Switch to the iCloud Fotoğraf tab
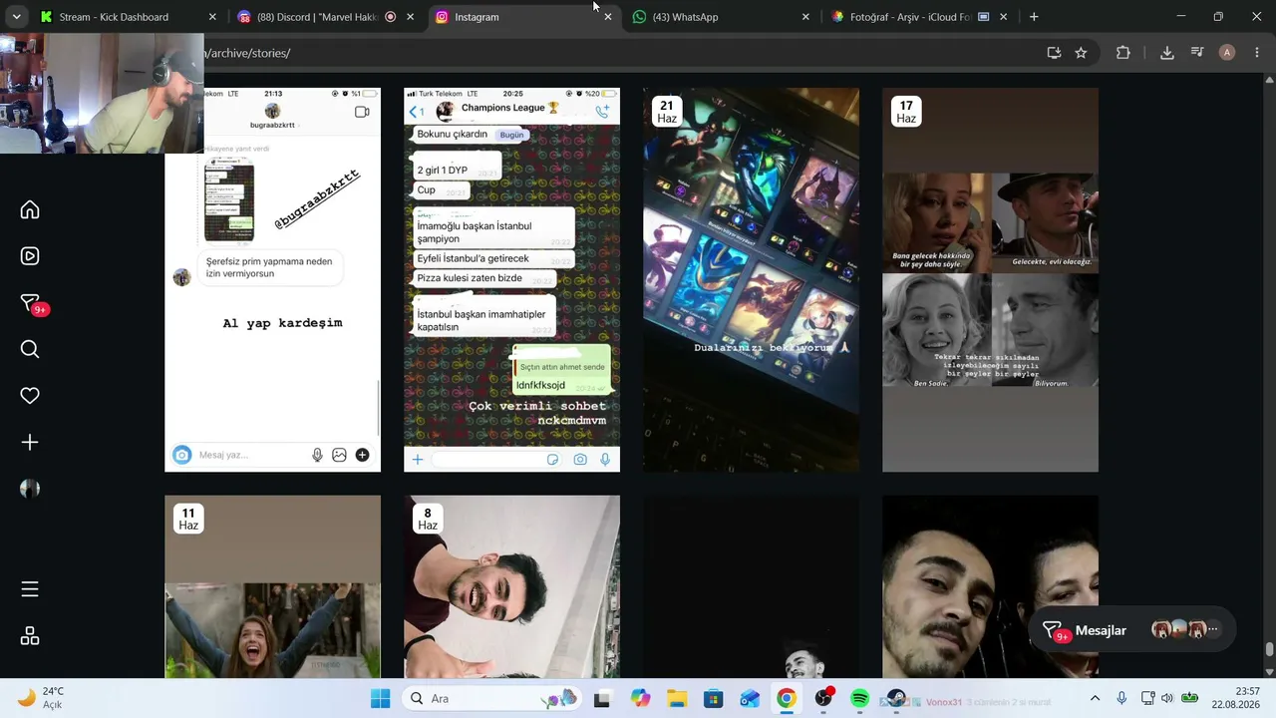The height and width of the screenshot is (718, 1276). (x=920, y=17)
